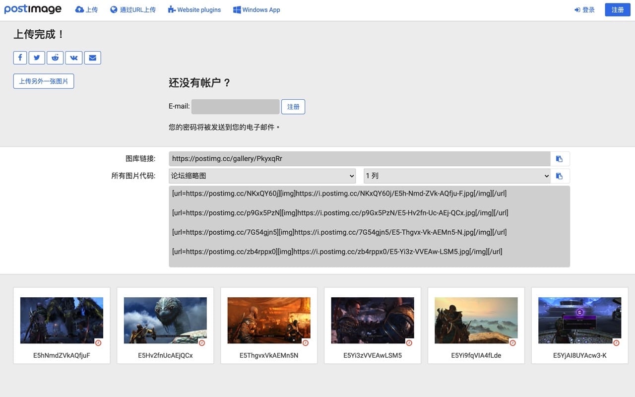Click the postimage logo
Image resolution: width=635 pixels, height=397 pixels.
coord(33,9)
